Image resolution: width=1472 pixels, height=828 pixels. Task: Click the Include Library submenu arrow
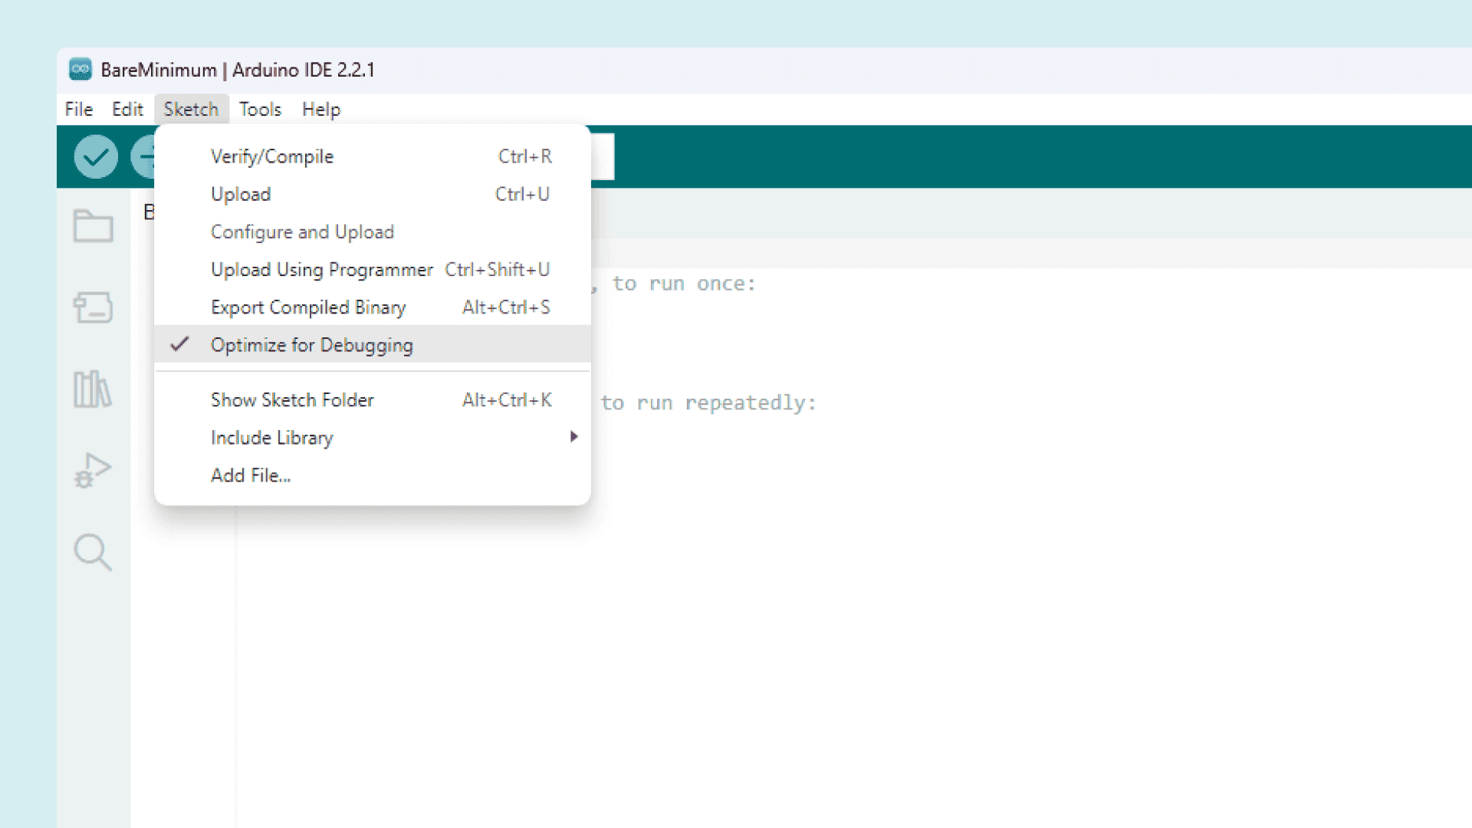pos(573,437)
